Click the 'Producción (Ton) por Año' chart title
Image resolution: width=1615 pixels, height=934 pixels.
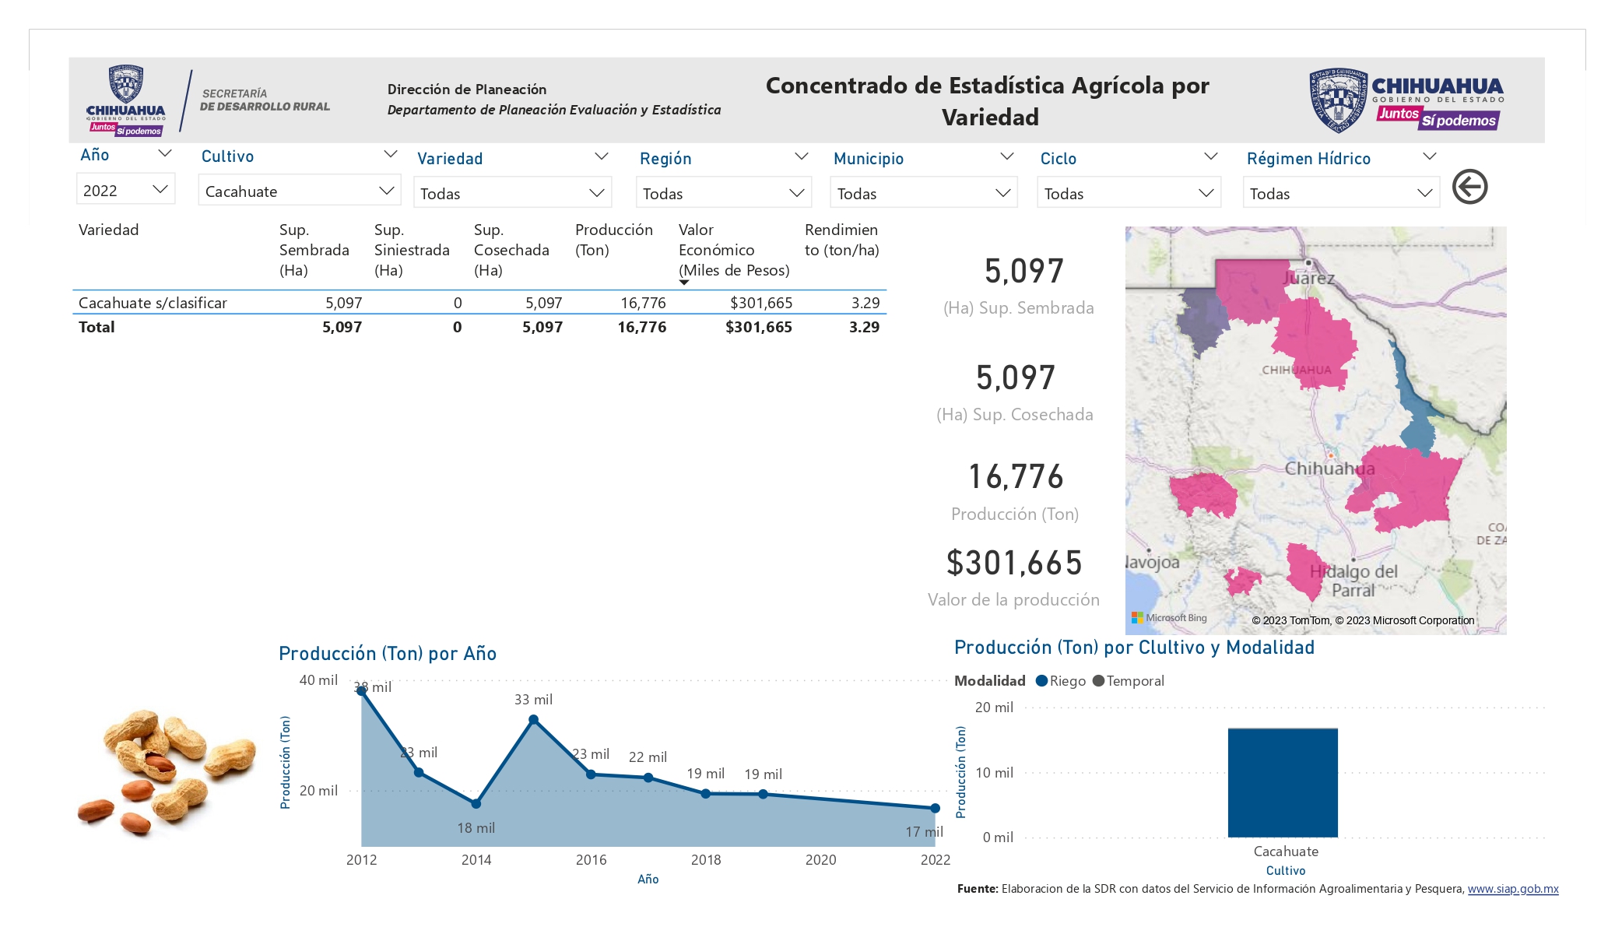click(388, 654)
